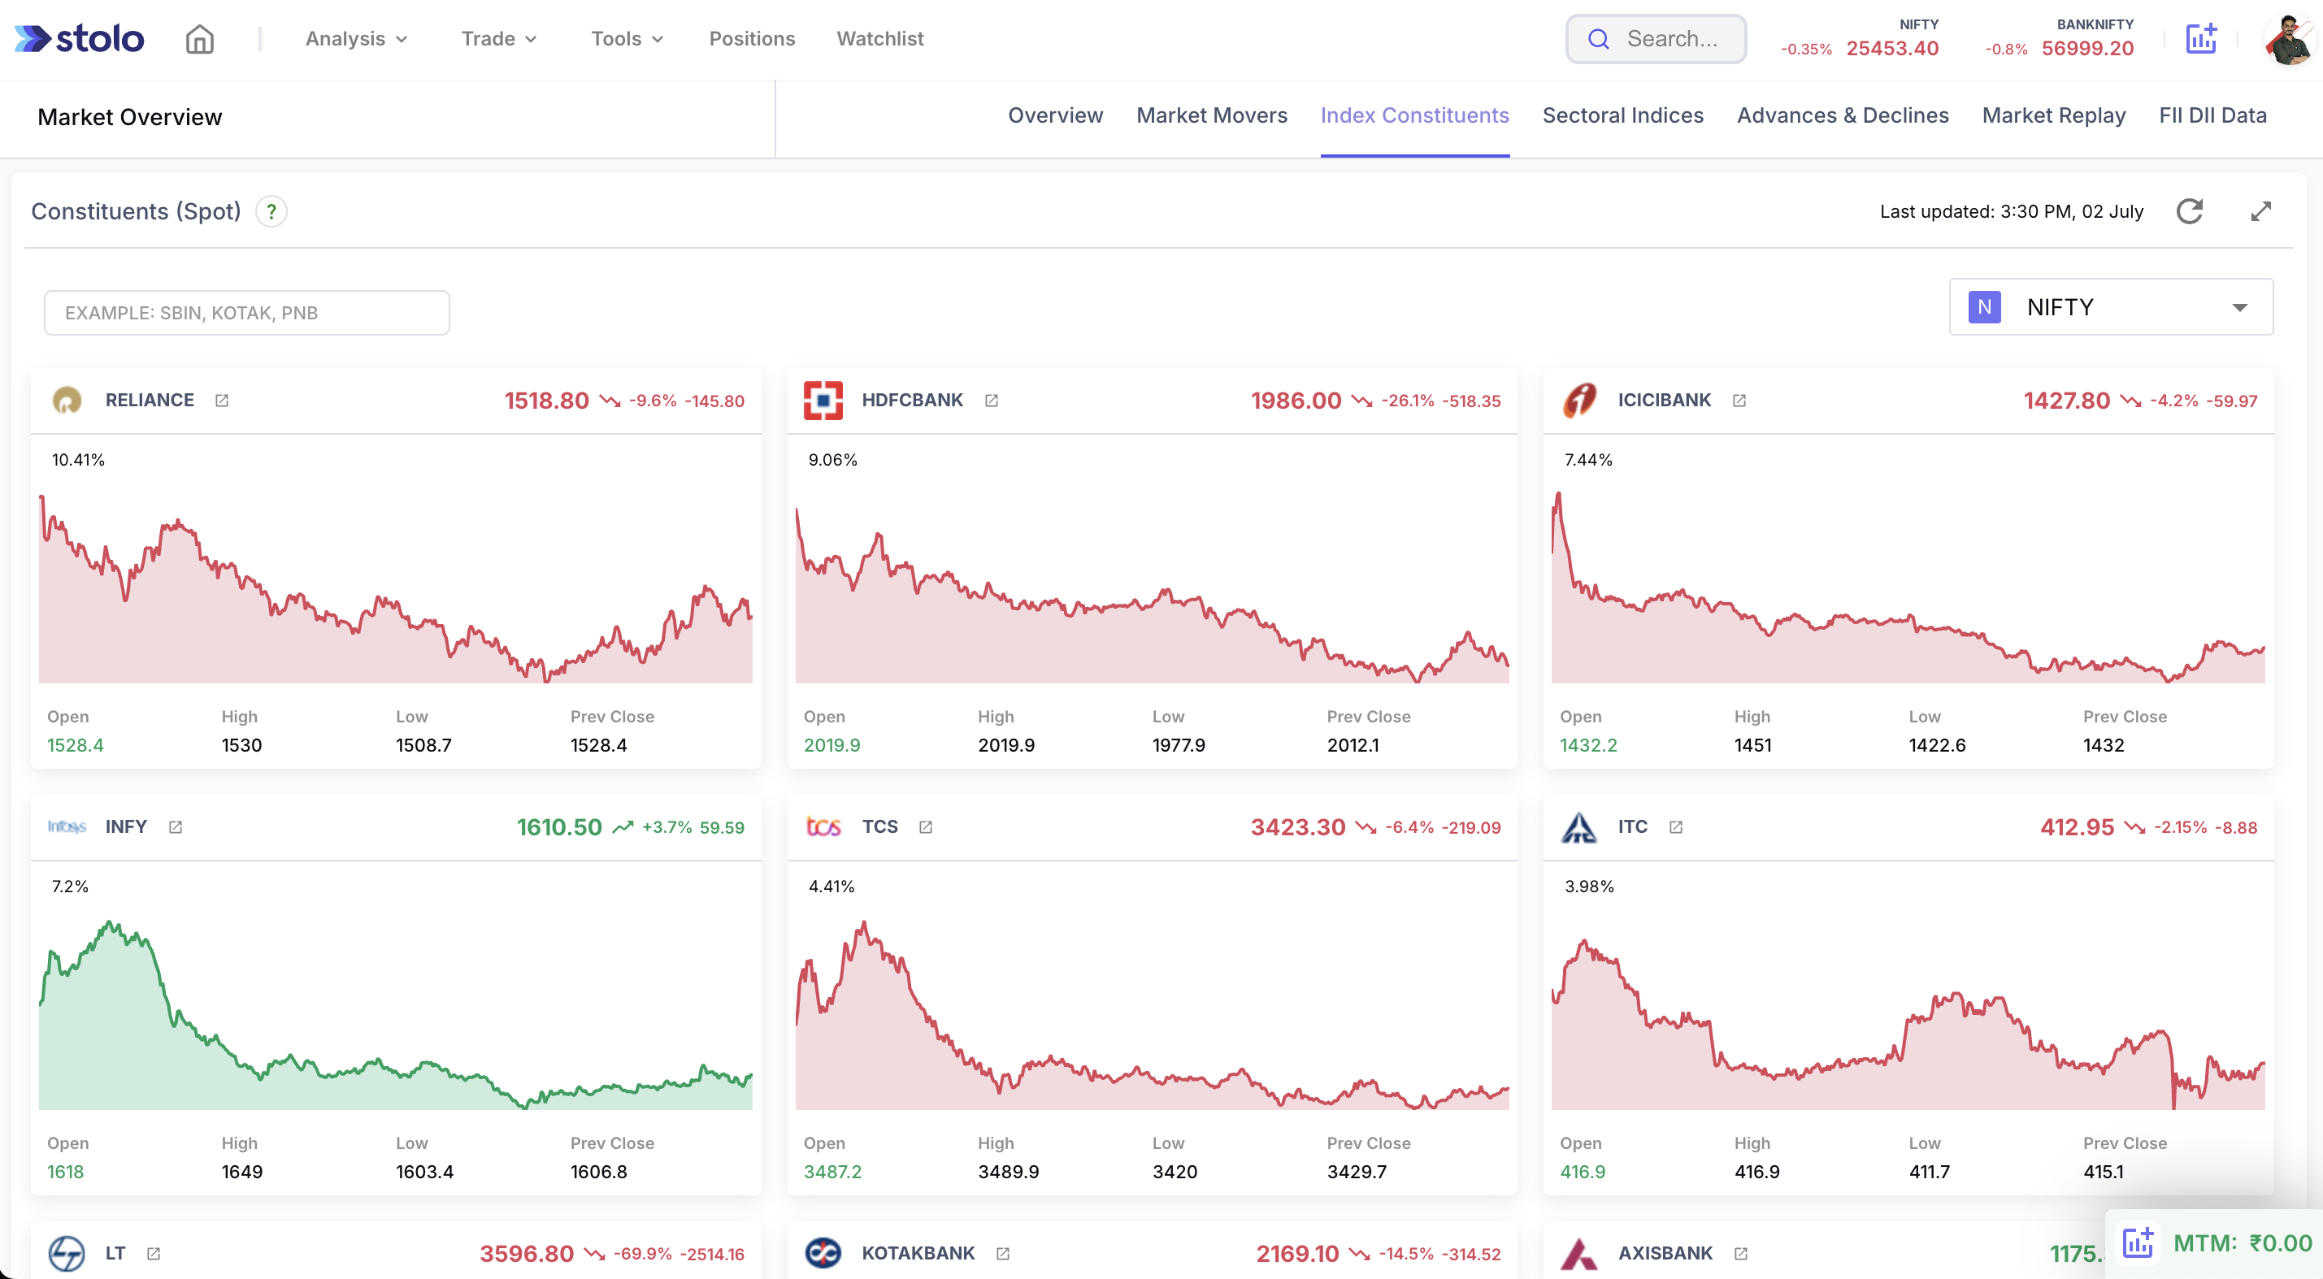Screen dimensions: 2323x1279
Task: Click the BANKNIFTY index value in header
Action: click(2087, 49)
